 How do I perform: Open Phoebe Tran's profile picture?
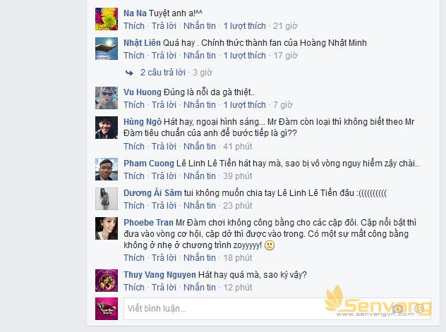point(107,228)
